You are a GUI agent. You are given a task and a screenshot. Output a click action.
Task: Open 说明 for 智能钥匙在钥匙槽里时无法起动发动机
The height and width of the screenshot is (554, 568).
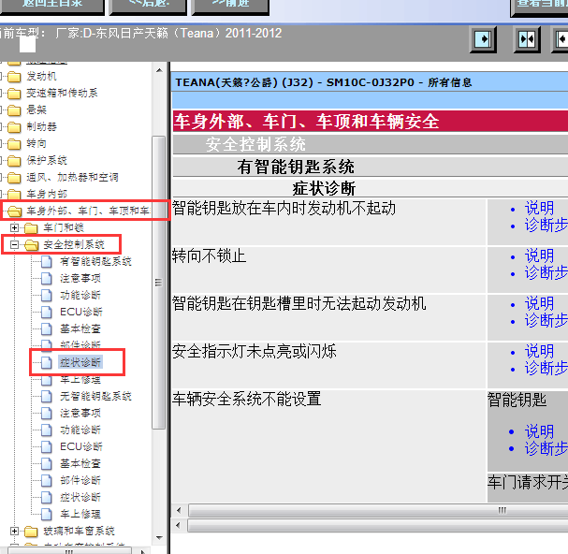click(539, 303)
